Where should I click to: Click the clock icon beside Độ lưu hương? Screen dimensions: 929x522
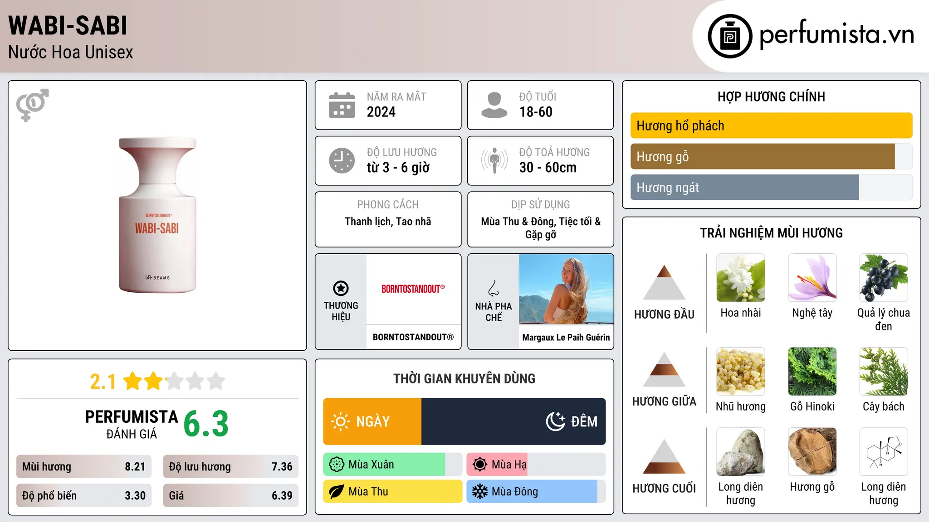point(342,160)
